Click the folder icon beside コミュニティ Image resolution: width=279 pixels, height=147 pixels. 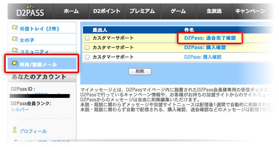[x=15, y=50]
